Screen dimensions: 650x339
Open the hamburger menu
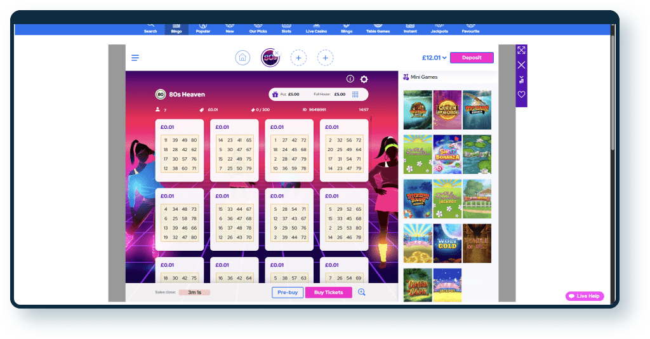pos(135,58)
